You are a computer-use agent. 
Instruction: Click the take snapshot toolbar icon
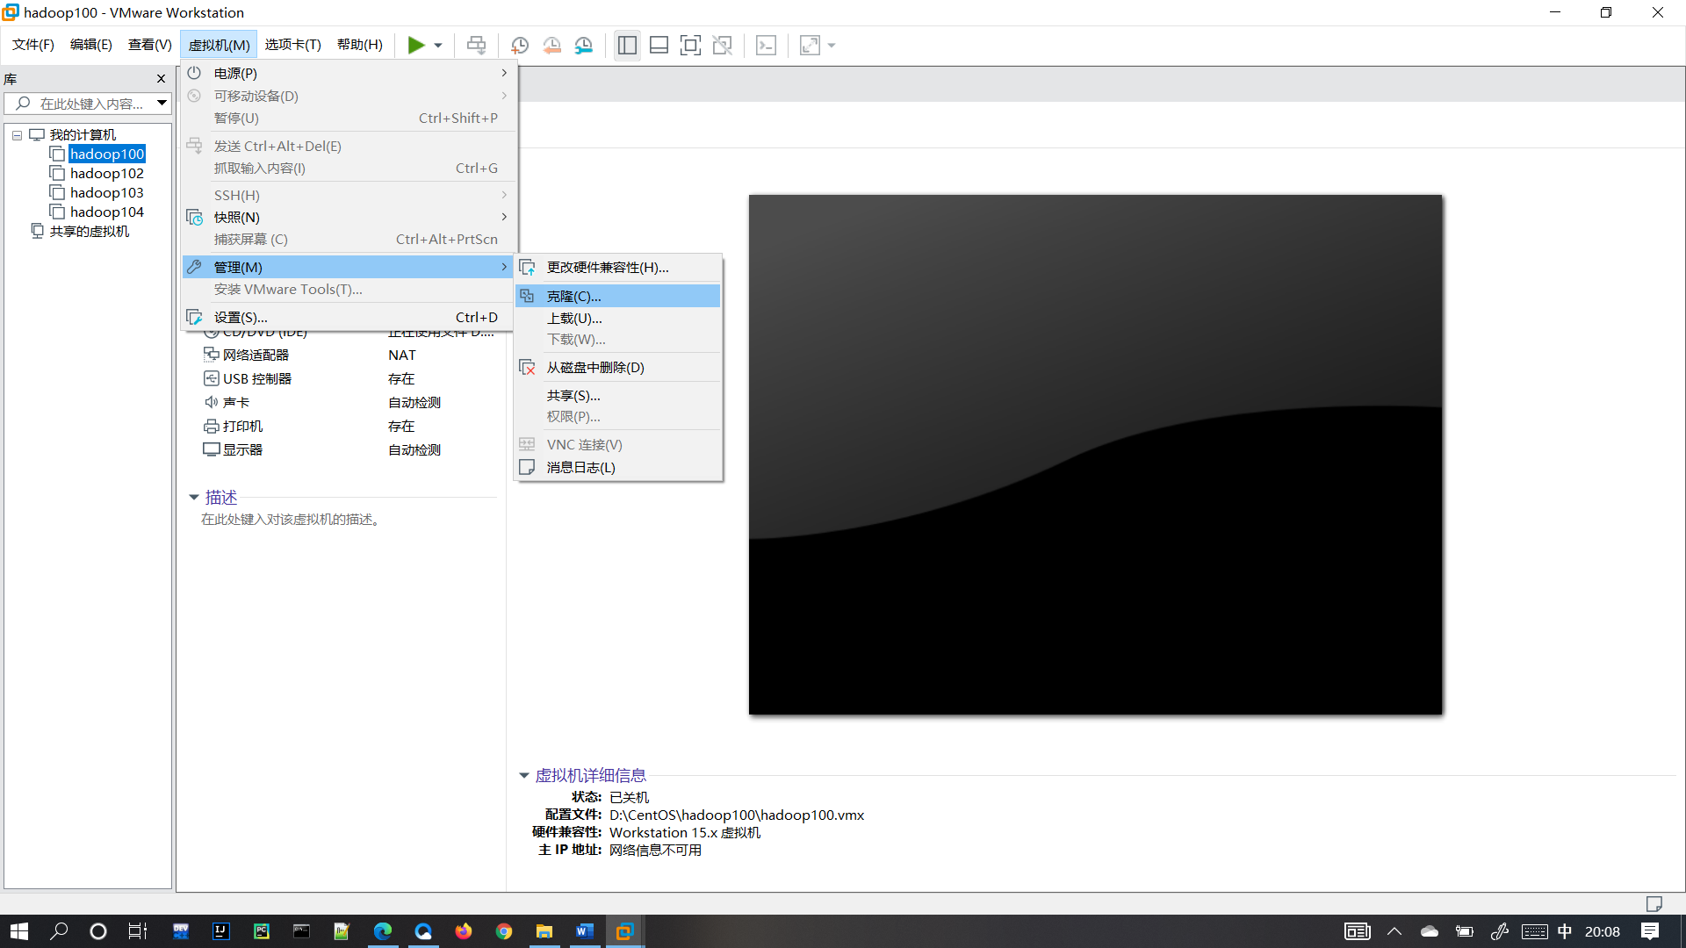click(x=520, y=46)
